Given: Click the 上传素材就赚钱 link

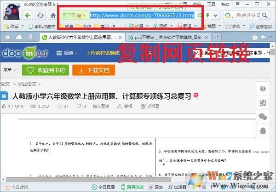Looking at the screenshot, I should (x=103, y=53).
